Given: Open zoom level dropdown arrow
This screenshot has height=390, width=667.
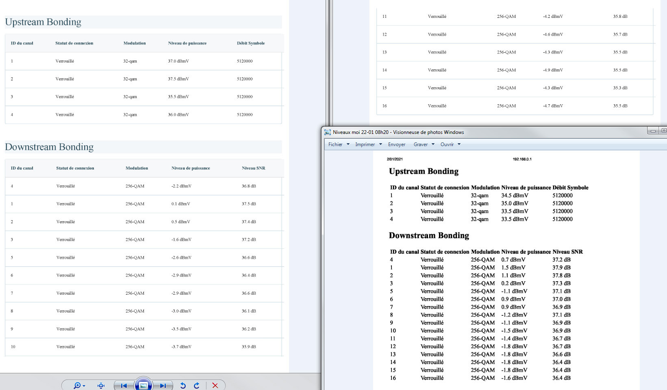Looking at the screenshot, I should click(x=84, y=386).
